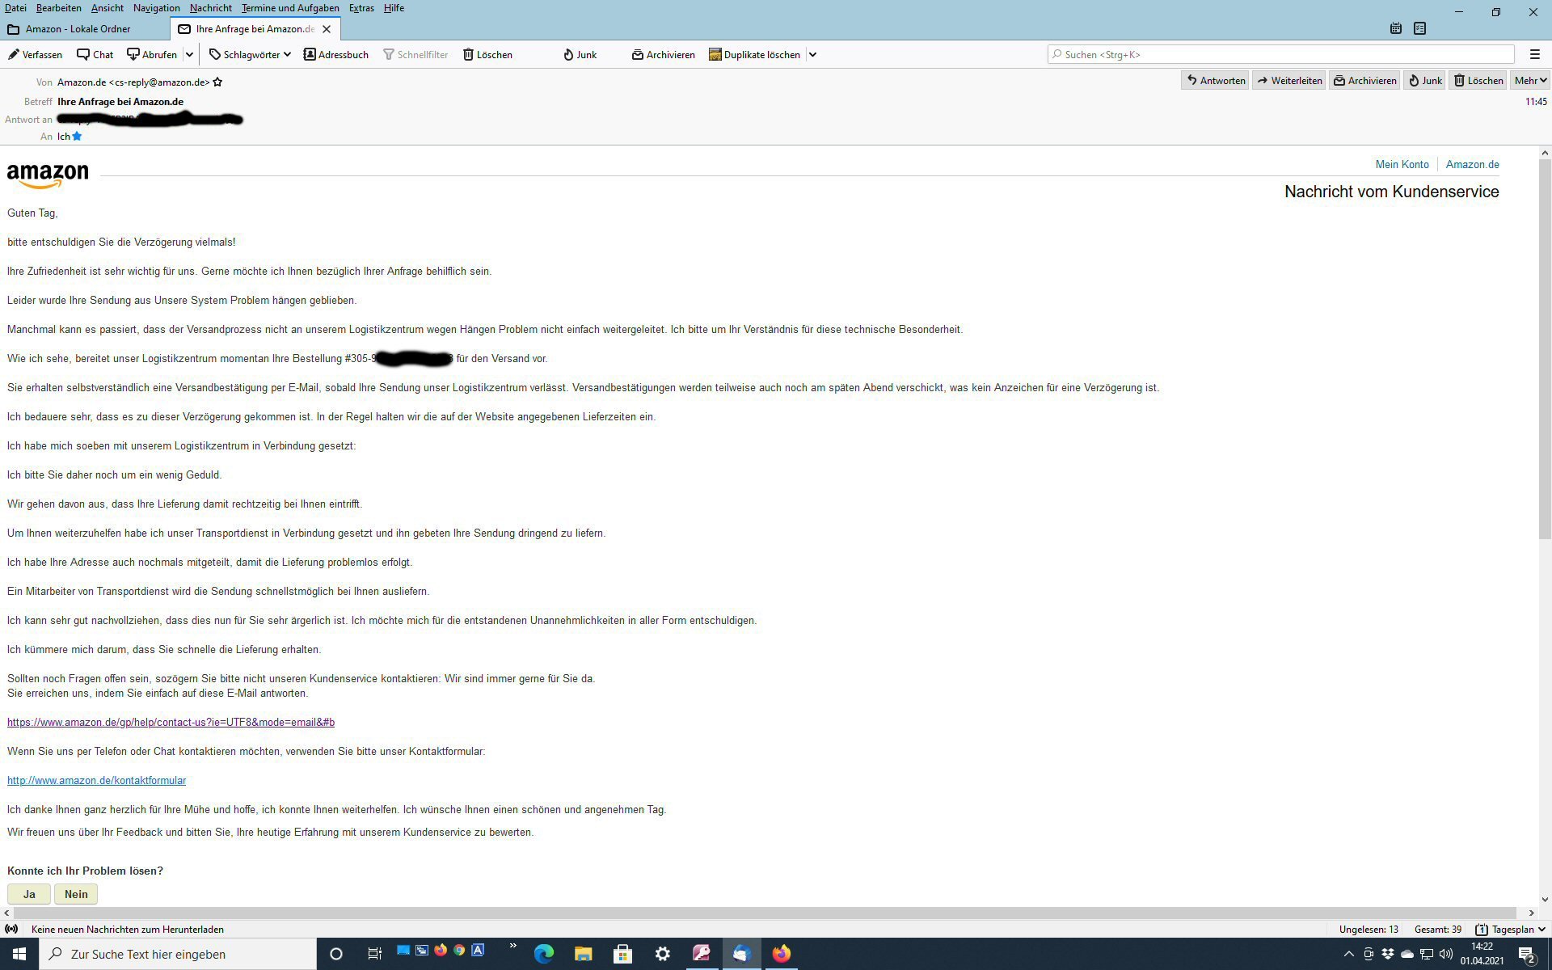Delete the message with toolbar Löschen
Screen dimensions: 1552x970
point(487,55)
